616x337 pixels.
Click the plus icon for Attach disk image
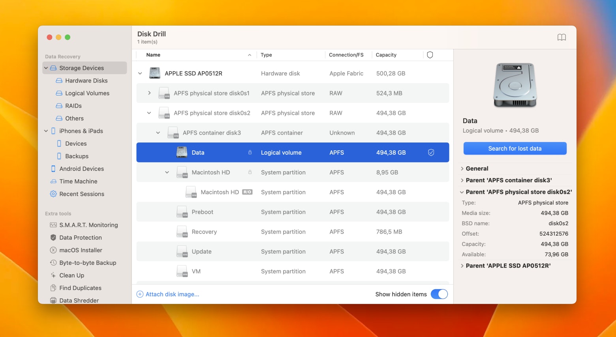point(140,294)
